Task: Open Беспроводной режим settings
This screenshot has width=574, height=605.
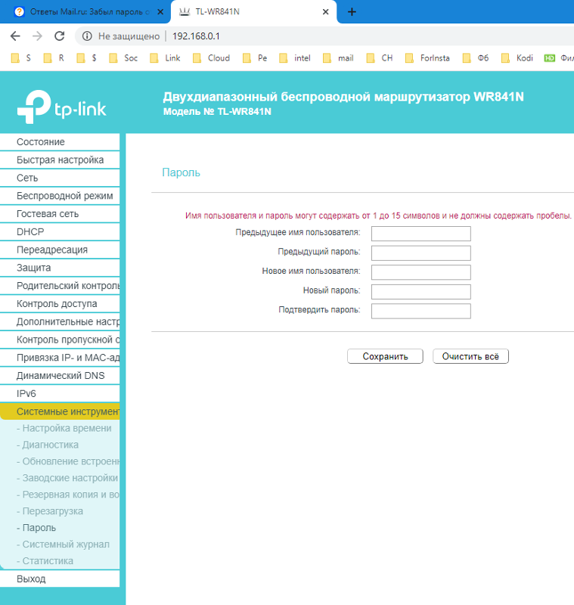Action: pos(60,196)
